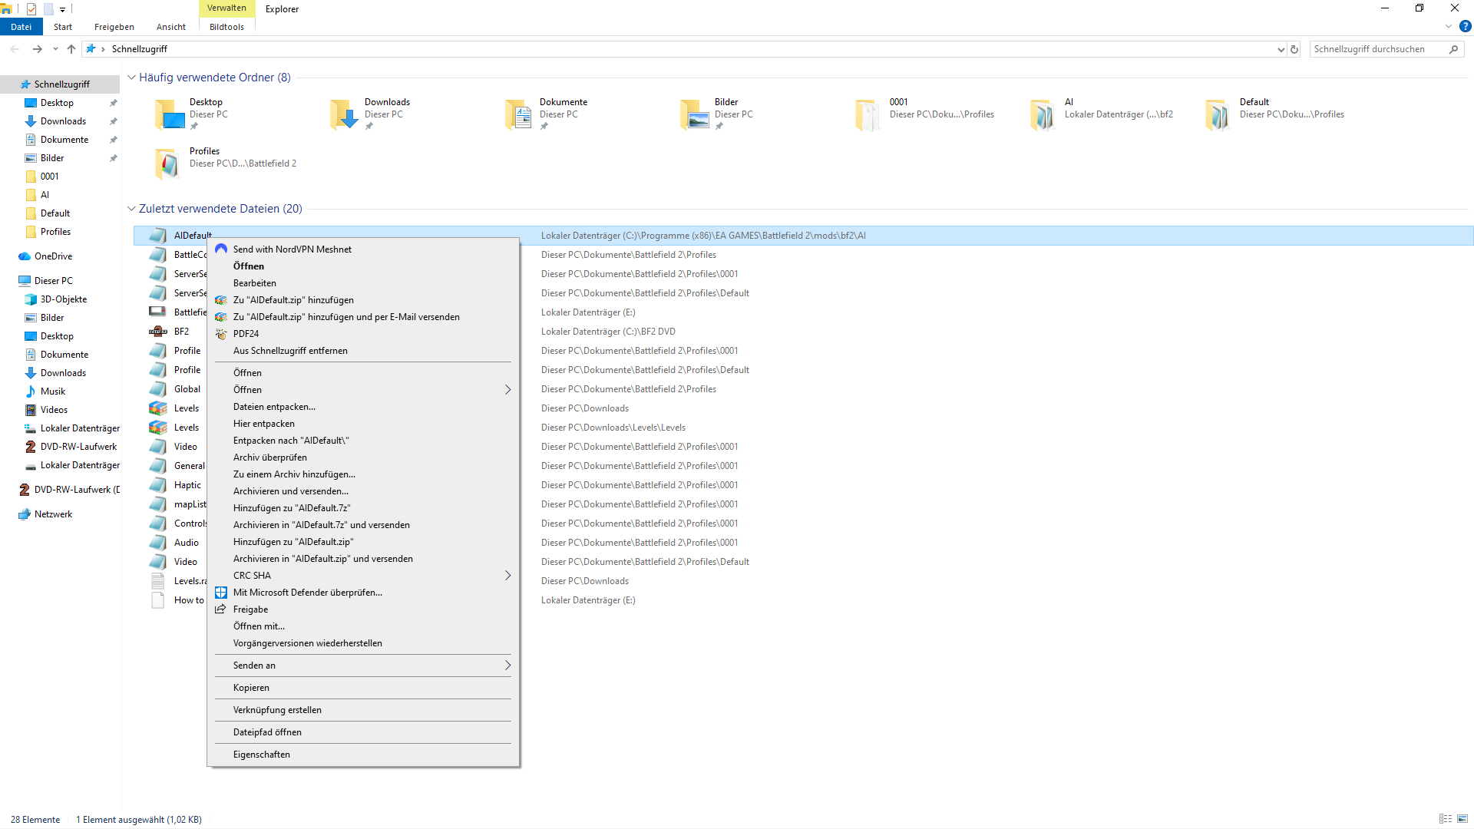Select Dieser PC in the navigation pane
This screenshot has width=1474, height=829.
tap(54, 281)
